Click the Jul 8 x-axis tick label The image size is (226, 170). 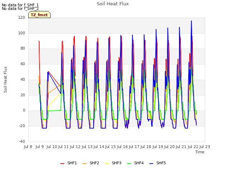click(28, 147)
